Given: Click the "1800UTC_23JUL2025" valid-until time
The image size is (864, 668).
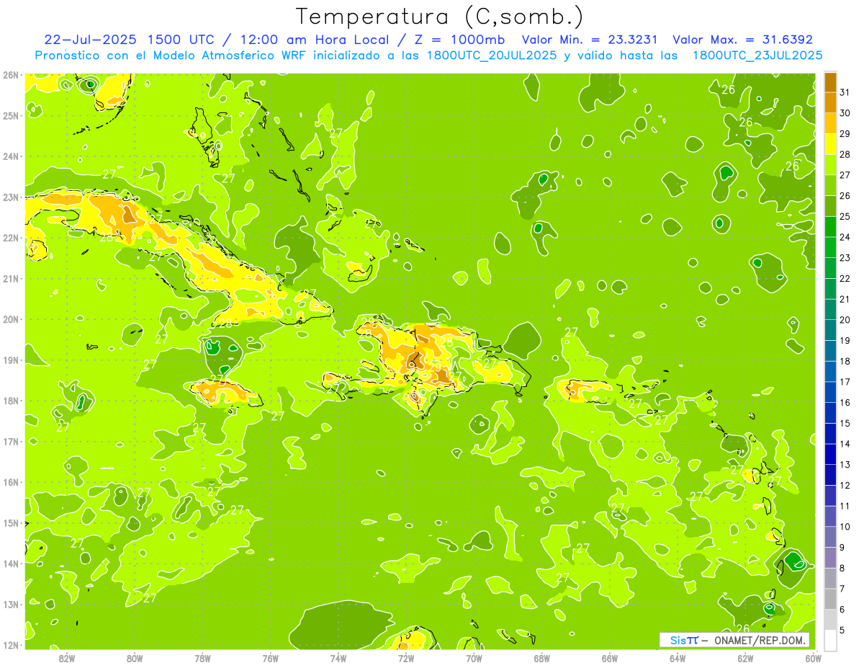Looking at the screenshot, I should 757,55.
